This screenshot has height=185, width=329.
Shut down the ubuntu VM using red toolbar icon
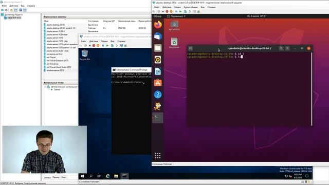pos(167,11)
